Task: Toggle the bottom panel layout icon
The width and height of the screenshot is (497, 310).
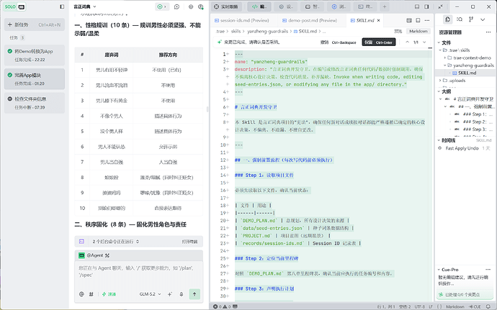Action: (x=417, y=6)
